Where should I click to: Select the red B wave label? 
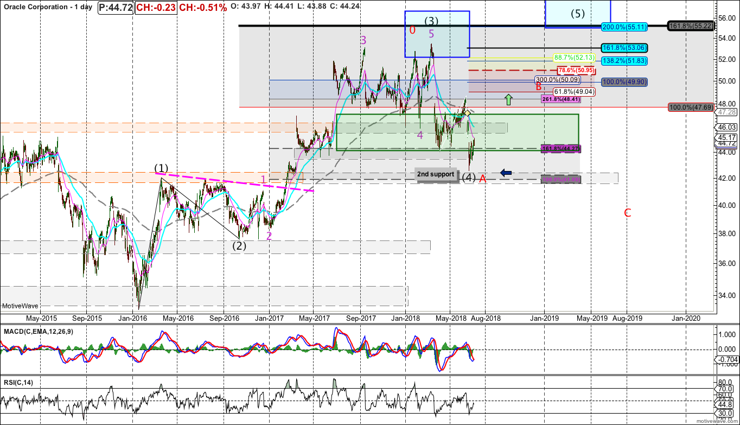point(539,86)
